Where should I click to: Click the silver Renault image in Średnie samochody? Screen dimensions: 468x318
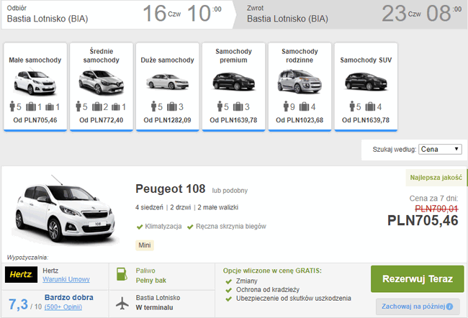[x=102, y=82]
